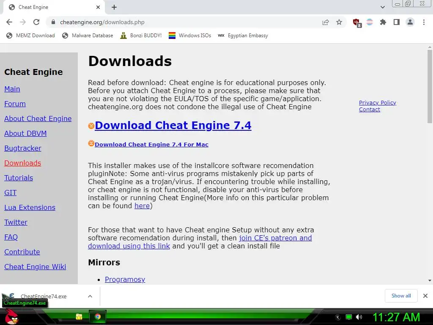Open the GIT sidebar link
433x325 pixels.
pos(11,193)
